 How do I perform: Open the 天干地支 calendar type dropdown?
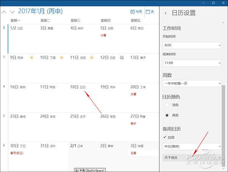192,158
